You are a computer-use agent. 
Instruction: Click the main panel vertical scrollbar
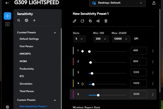click(160, 51)
